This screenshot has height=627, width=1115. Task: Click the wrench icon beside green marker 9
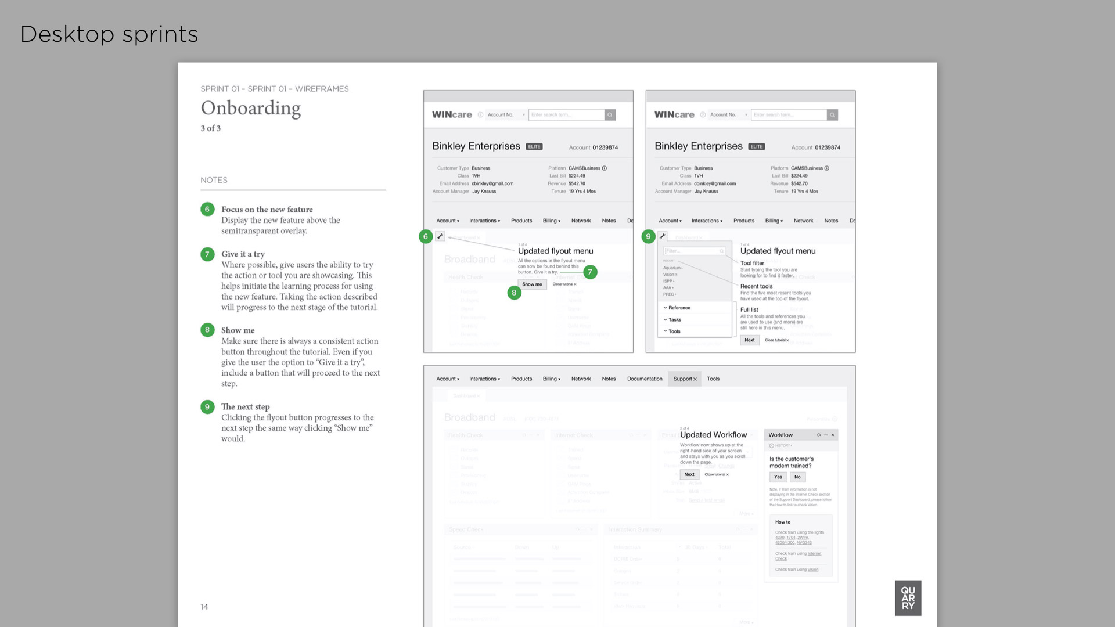point(663,236)
